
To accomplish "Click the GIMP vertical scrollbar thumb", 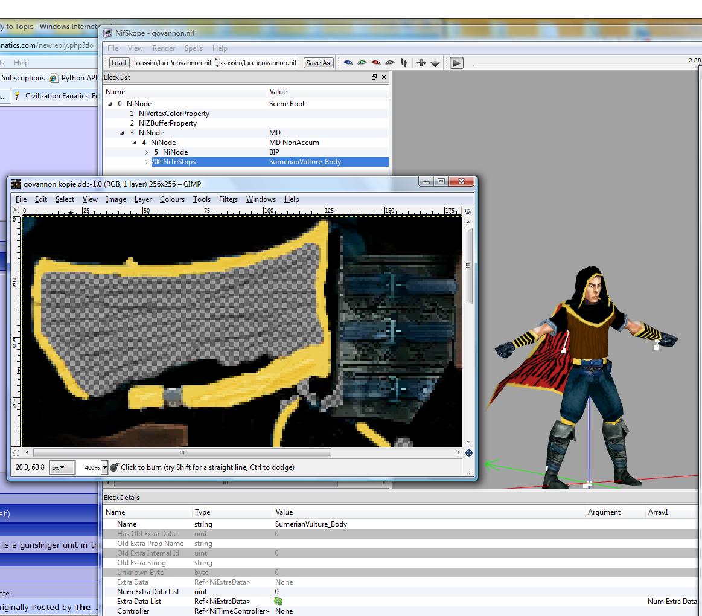I will pos(468,266).
